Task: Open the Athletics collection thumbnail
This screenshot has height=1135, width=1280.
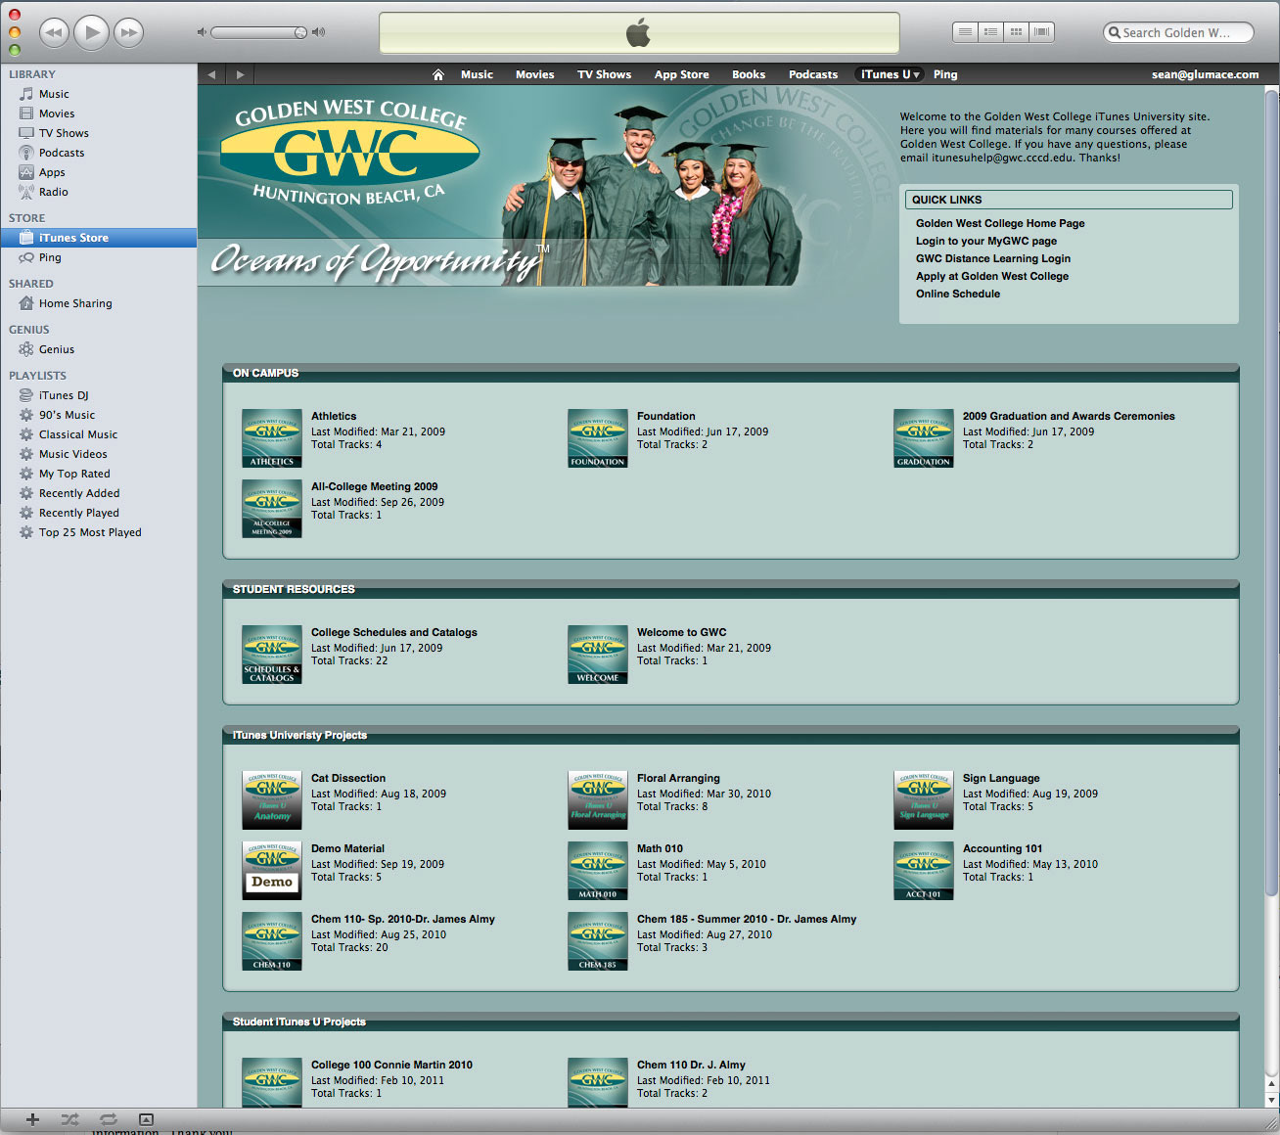Action: [x=272, y=438]
